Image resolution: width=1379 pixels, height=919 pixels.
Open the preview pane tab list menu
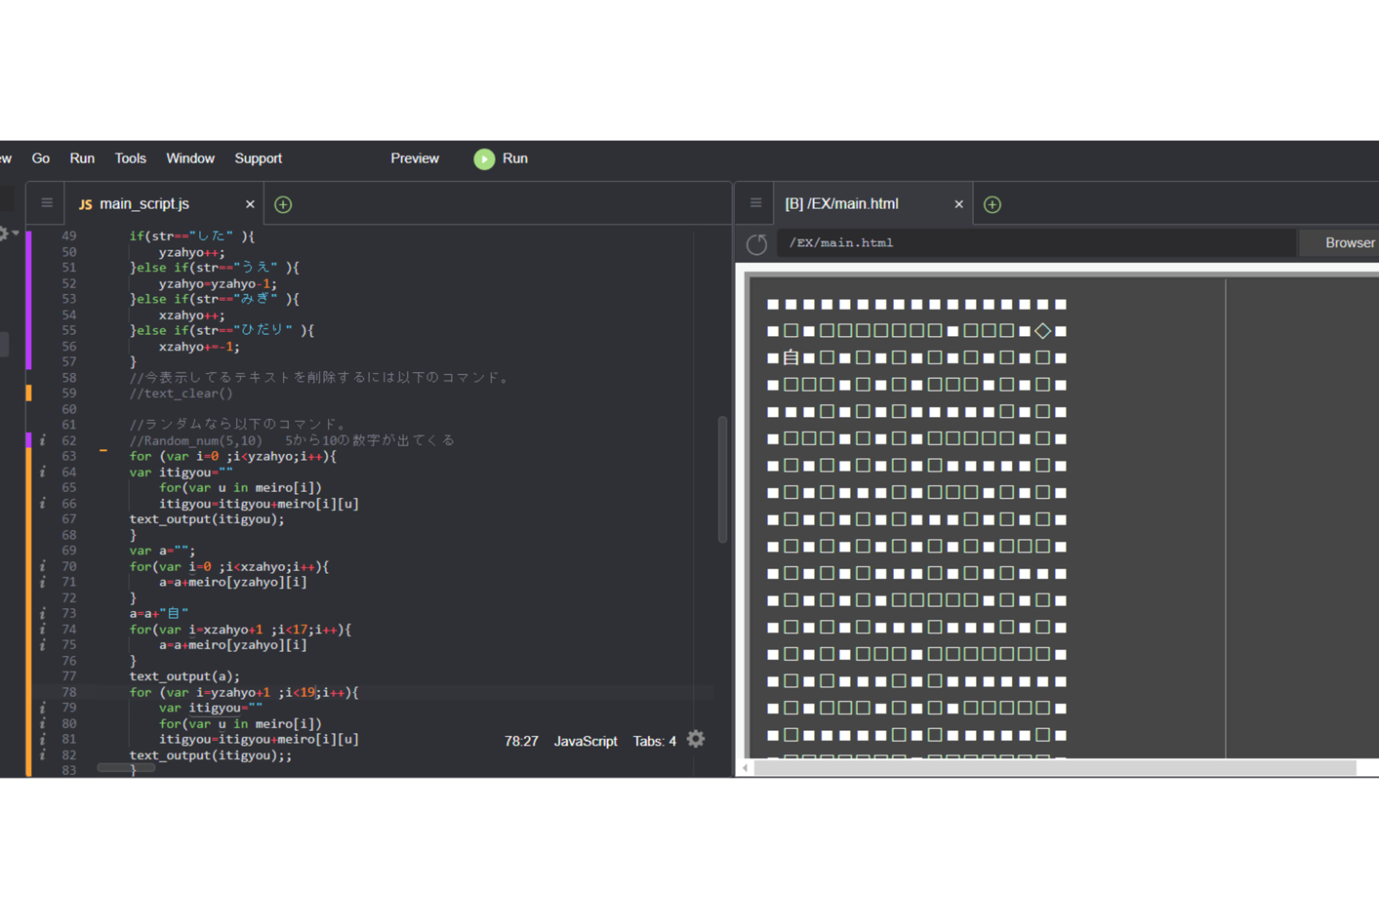(x=756, y=203)
